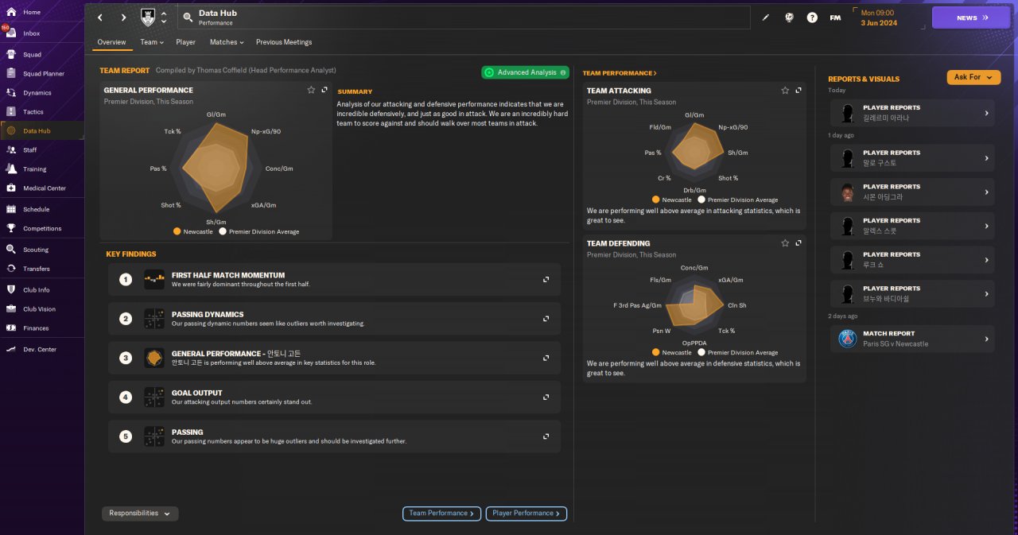Open Paris SG v Newcastle match report

pos(912,339)
